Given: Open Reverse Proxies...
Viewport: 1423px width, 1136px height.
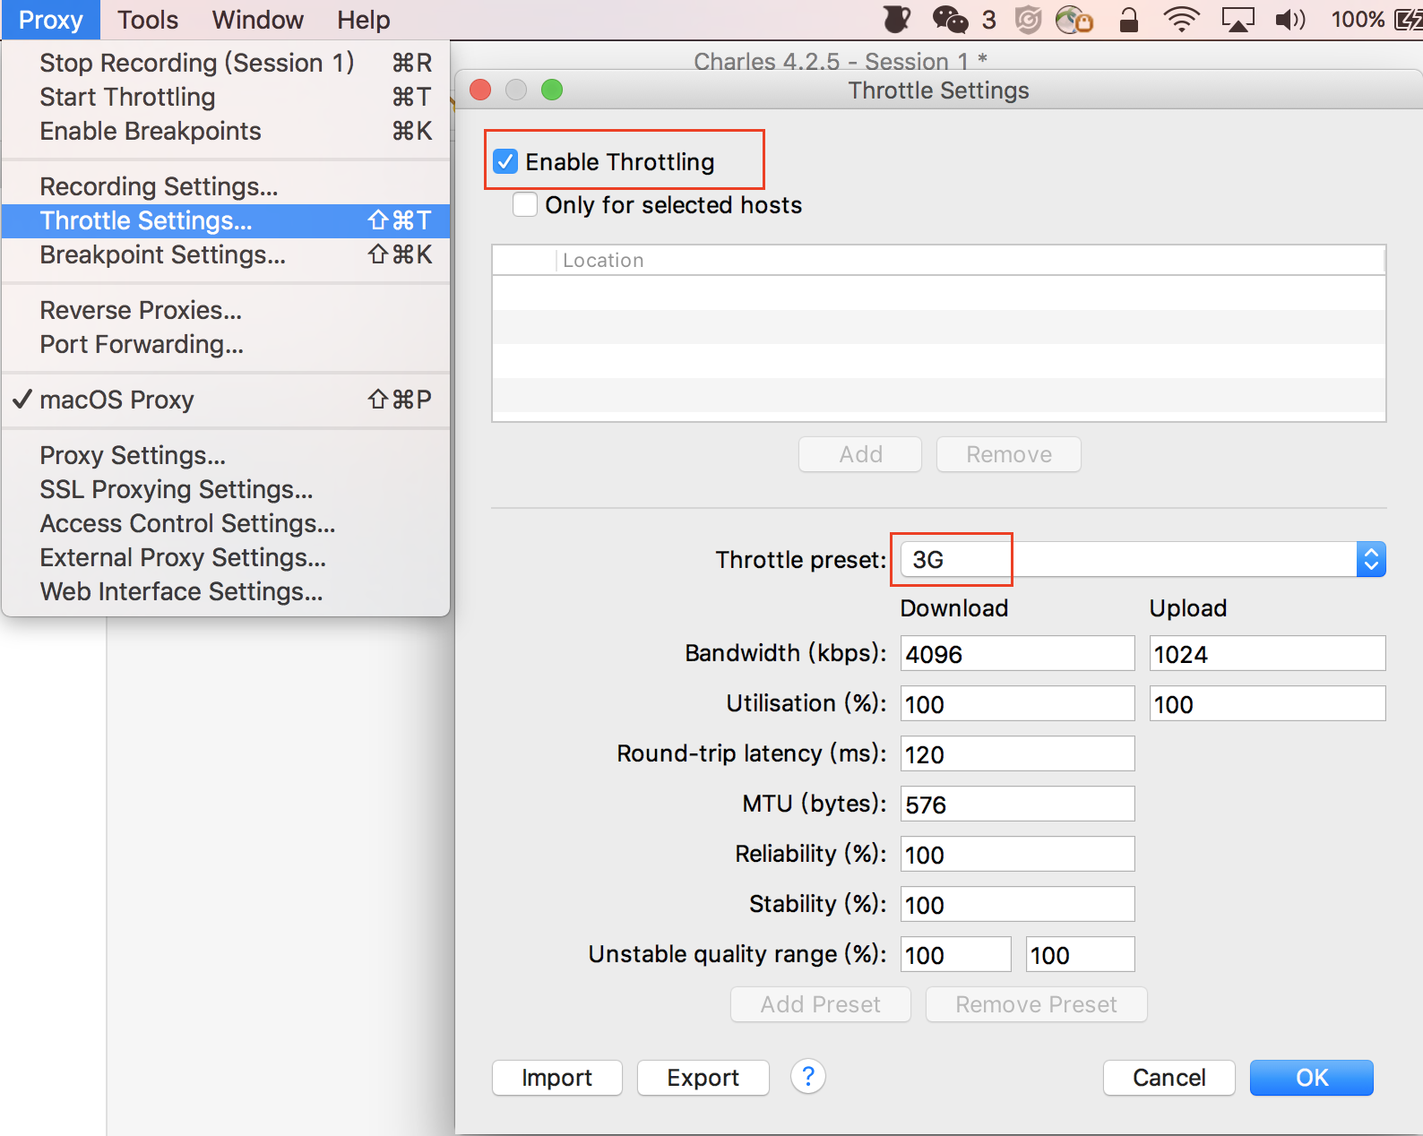Looking at the screenshot, I should coord(226,310).
